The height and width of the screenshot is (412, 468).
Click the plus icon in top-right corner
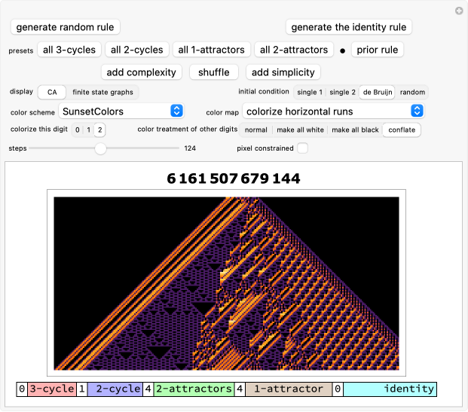click(x=459, y=11)
